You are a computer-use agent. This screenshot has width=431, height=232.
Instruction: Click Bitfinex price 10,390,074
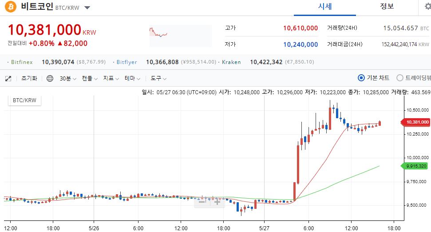58,62
